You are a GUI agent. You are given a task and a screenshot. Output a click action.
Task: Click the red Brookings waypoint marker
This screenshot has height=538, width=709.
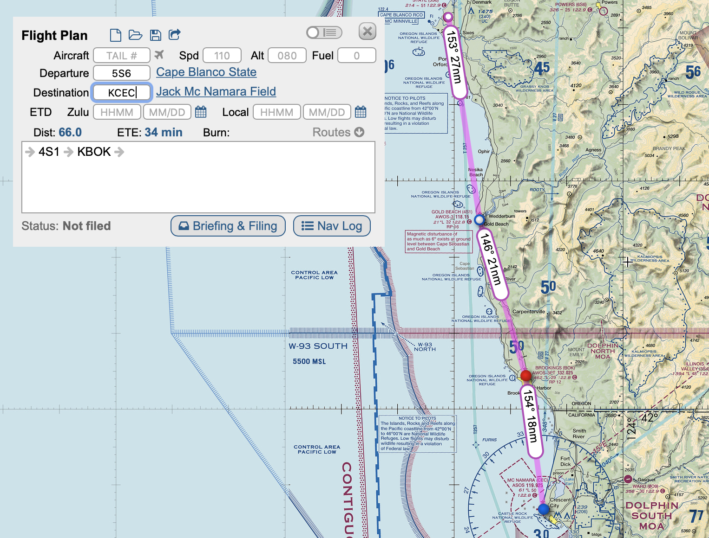(526, 376)
